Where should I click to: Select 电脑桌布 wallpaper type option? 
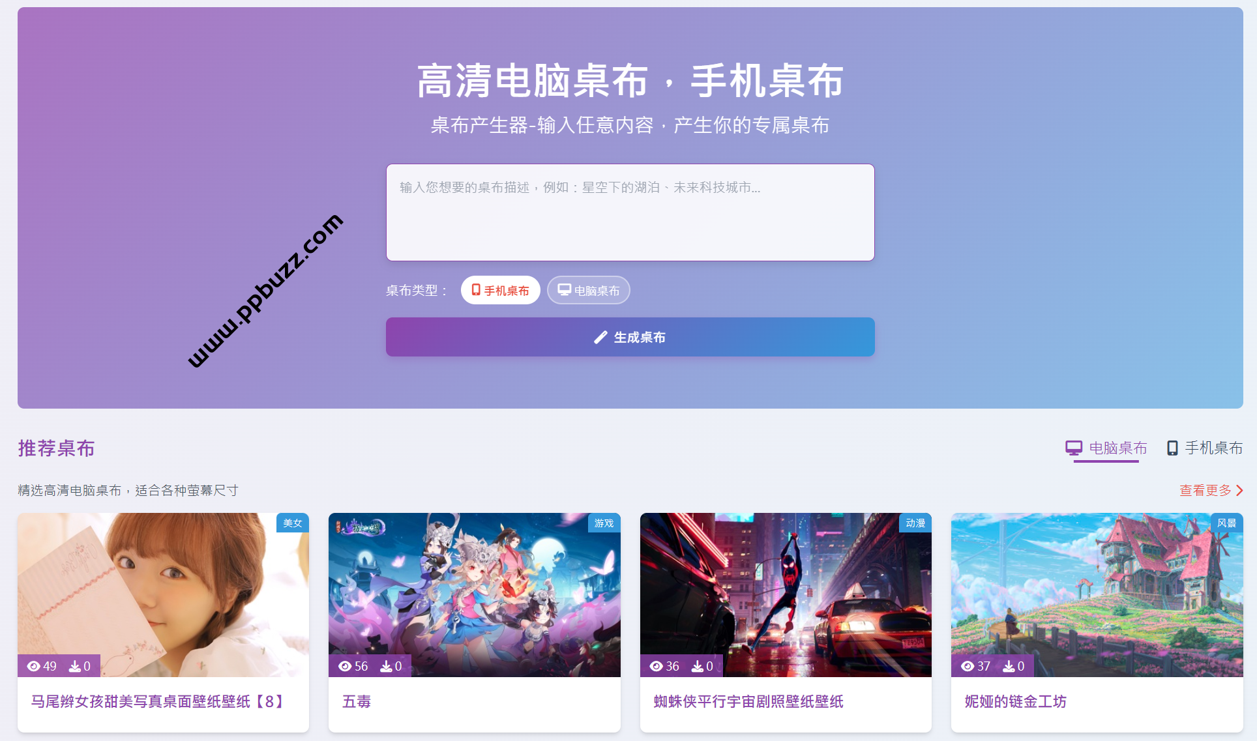589,290
